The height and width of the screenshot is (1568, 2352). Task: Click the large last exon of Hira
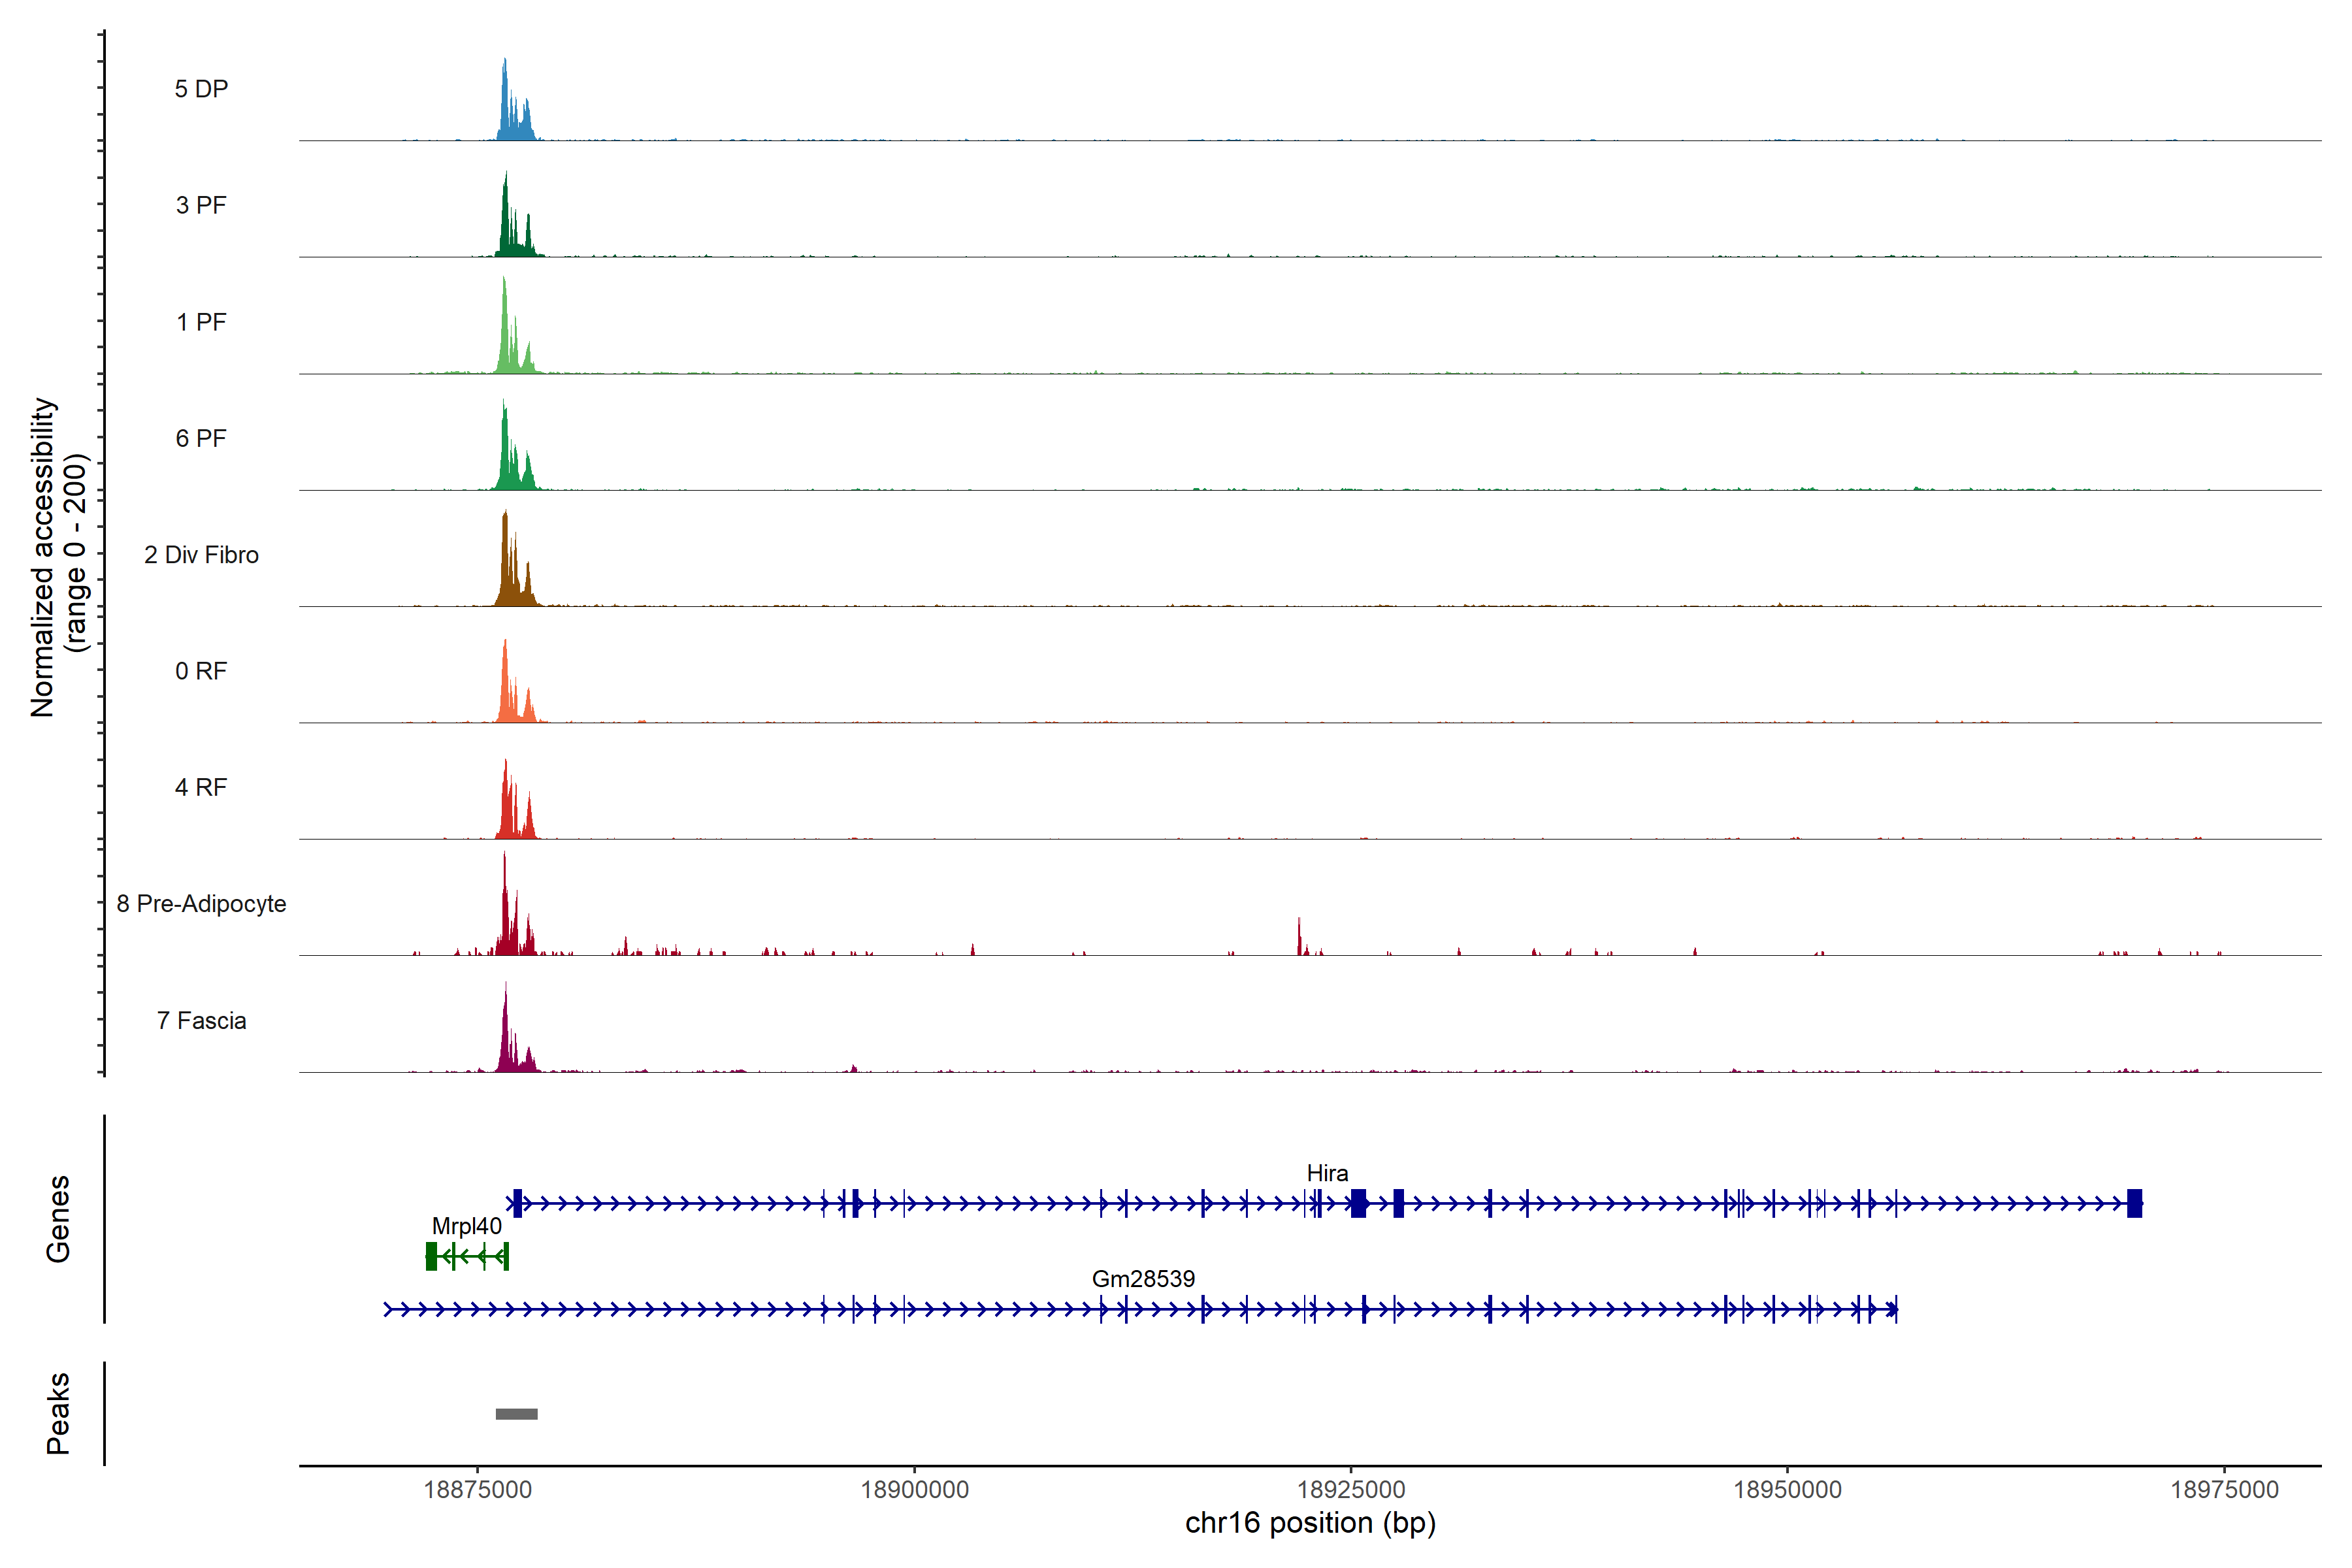[2134, 1203]
